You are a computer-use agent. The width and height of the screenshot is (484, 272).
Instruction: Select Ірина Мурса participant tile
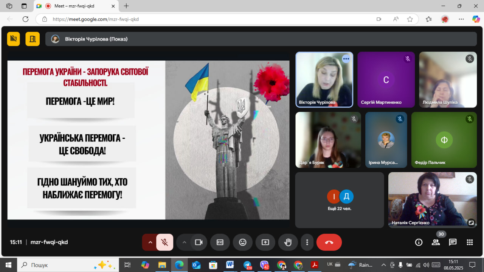pyautogui.click(x=386, y=140)
